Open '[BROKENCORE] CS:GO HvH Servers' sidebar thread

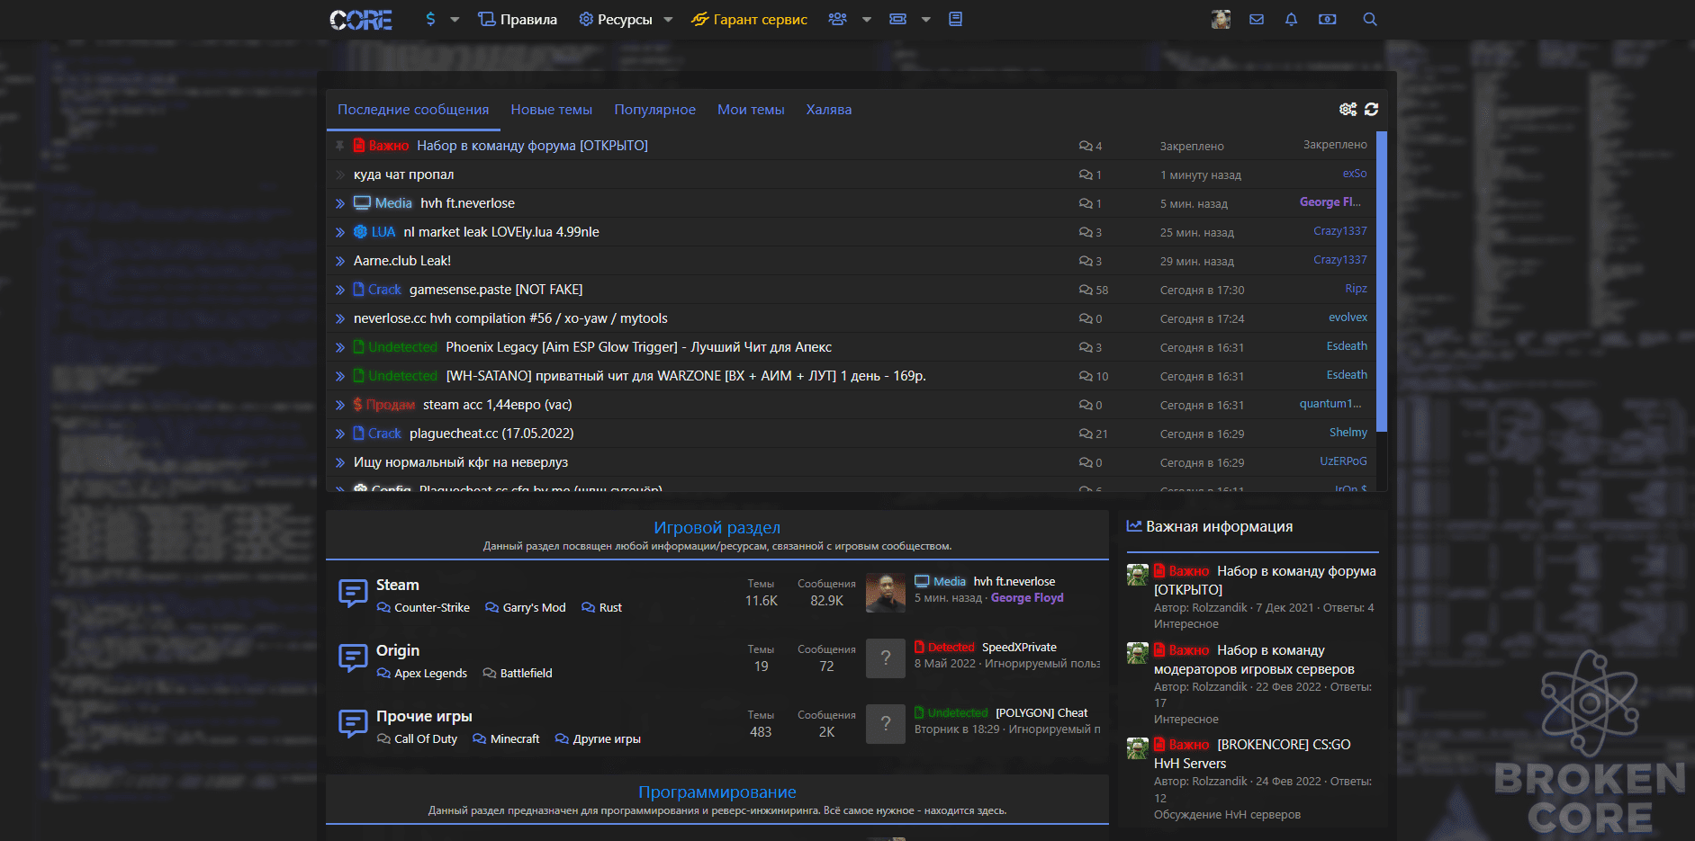[1252, 754]
